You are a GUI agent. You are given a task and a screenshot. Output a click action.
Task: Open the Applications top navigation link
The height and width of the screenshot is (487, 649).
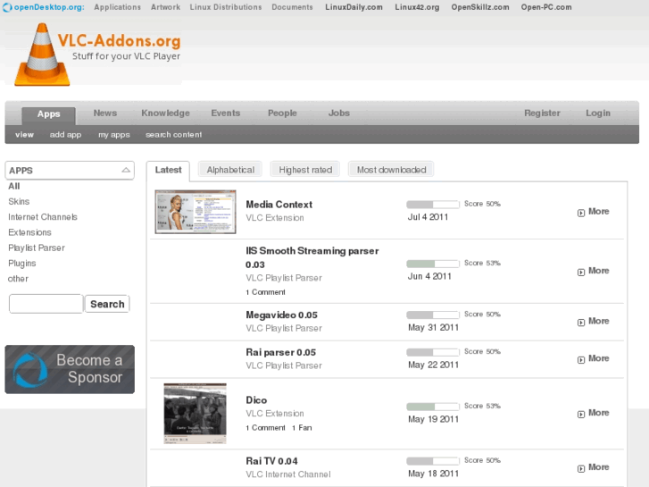pos(117,7)
